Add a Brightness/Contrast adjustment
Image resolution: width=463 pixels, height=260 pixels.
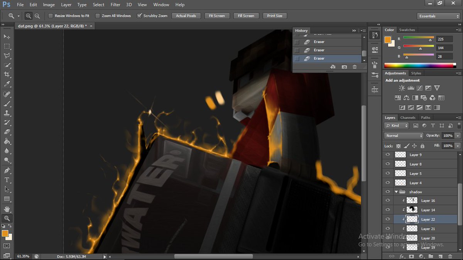[x=402, y=88]
